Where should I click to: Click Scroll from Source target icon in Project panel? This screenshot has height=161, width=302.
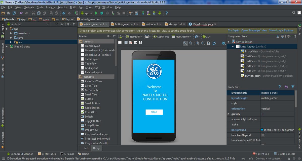coord(57,24)
